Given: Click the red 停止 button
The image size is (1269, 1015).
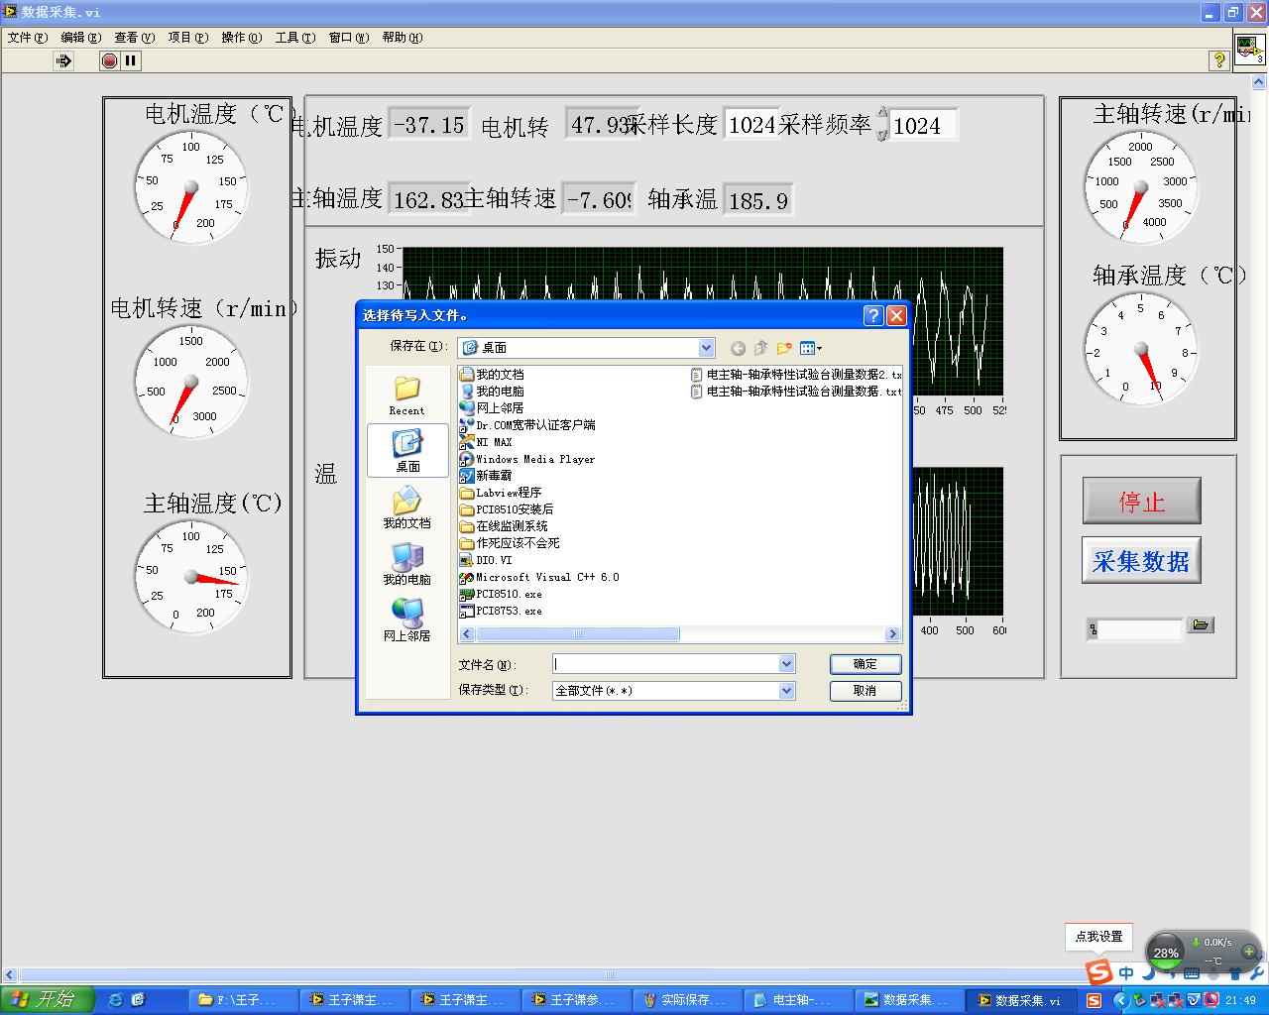Looking at the screenshot, I should [x=1142, y=502].
